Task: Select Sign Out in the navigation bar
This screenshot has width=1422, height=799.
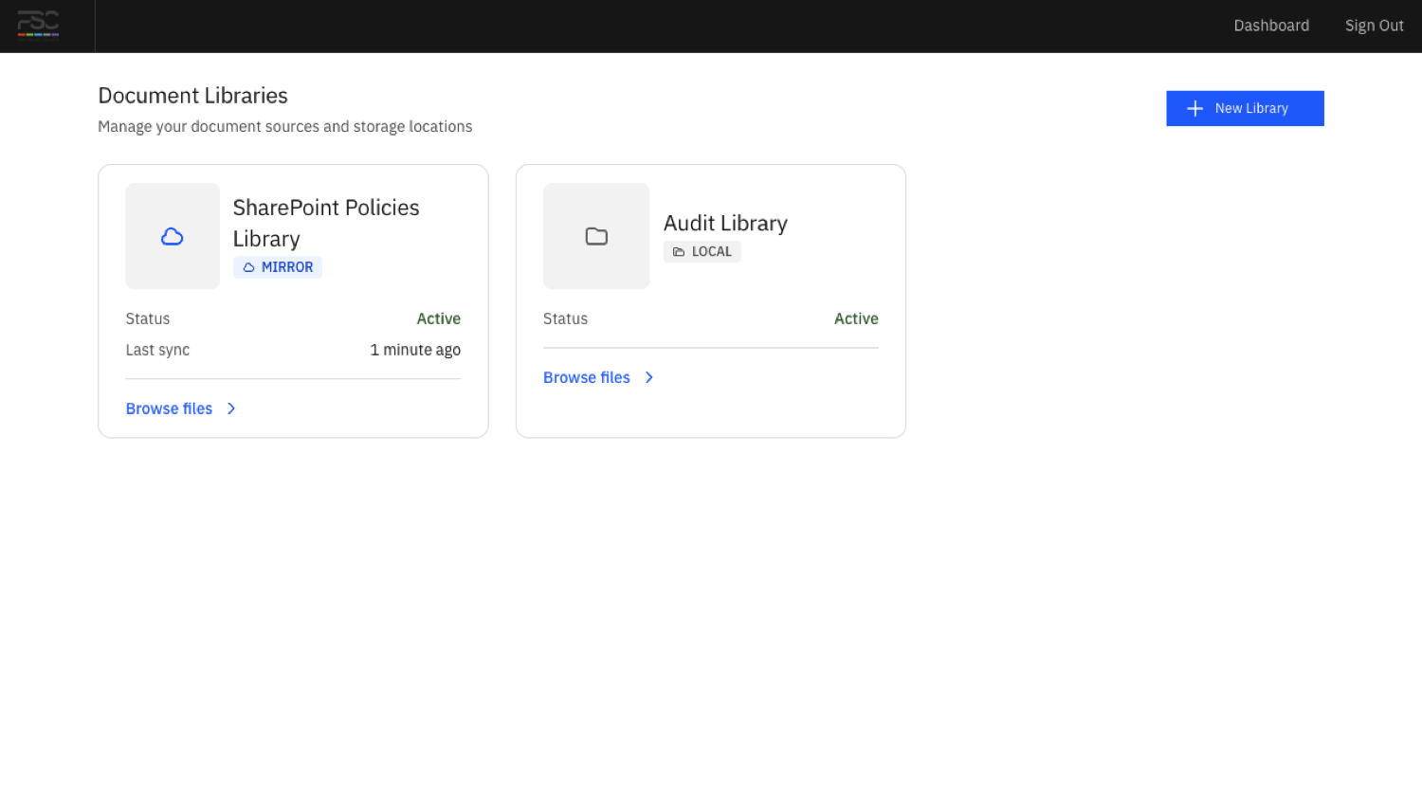Action: tap(1374, 26)
